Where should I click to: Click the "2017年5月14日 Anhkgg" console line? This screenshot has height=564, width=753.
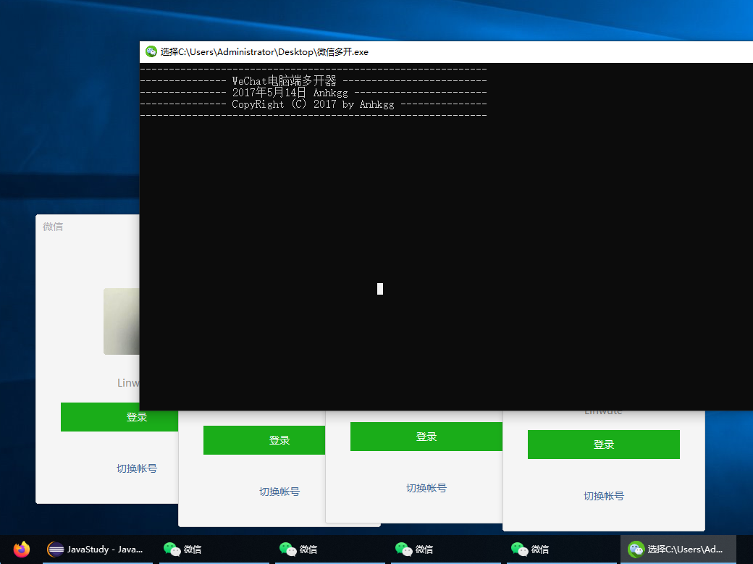coord(290,92)
